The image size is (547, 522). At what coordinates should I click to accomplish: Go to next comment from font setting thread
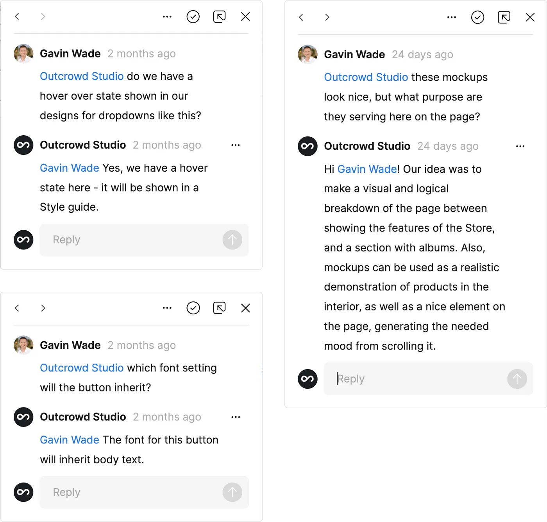pos(43,308)
